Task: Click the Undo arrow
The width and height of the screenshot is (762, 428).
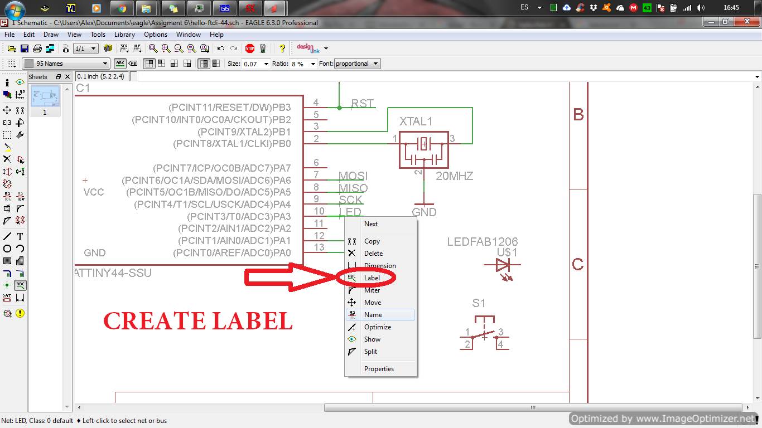Action: point(221,48)
